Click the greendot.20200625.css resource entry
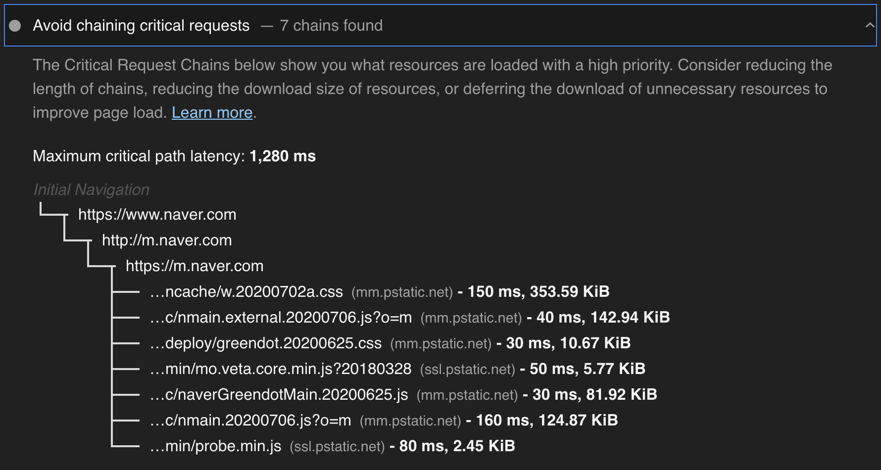Viewport: 881px width, 470px height. click(266, 343)
